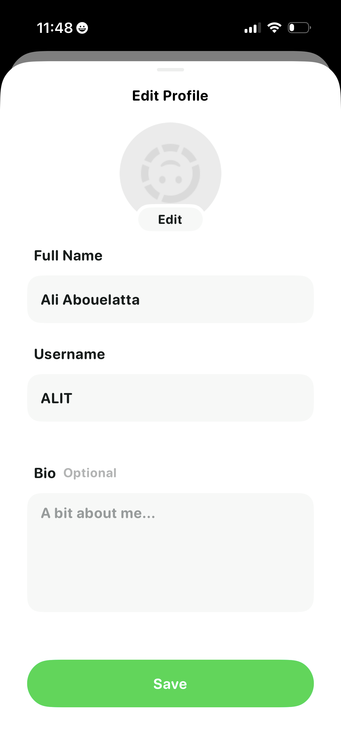Click the smiley icon beside the clock

[x=82, y=28]
